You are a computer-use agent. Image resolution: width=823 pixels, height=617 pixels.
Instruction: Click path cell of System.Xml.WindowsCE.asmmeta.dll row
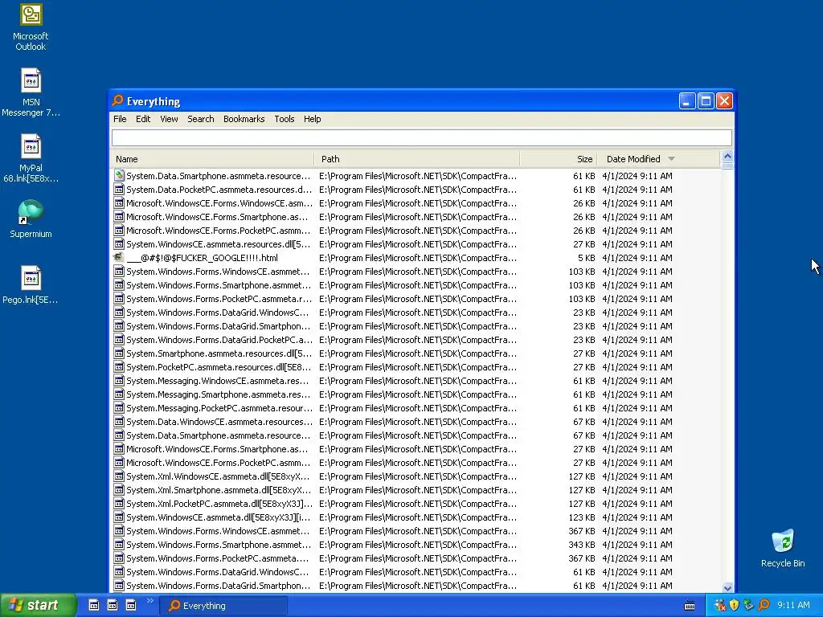click(x=418, y=476)
